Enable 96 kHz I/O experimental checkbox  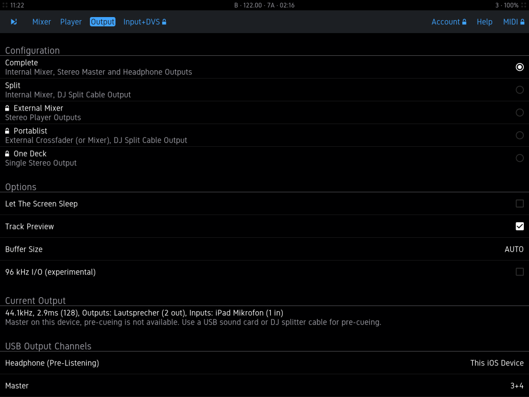(519, 272)
